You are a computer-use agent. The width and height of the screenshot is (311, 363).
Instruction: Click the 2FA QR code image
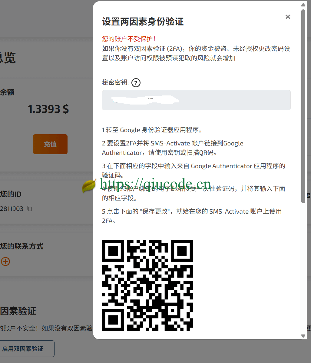click(147, 285)
